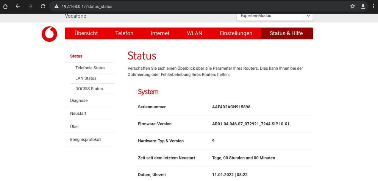Click Zeit seit dem letztem Neustart label
The image size is (378, 181).
(x=167, y=158)
